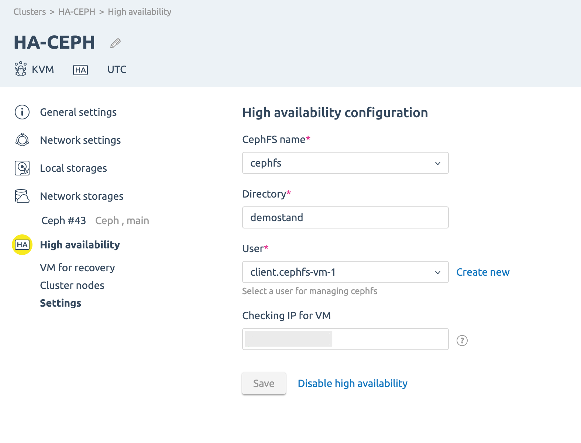
Task: Go to Clusters breadcrumb
Action: 30,12
